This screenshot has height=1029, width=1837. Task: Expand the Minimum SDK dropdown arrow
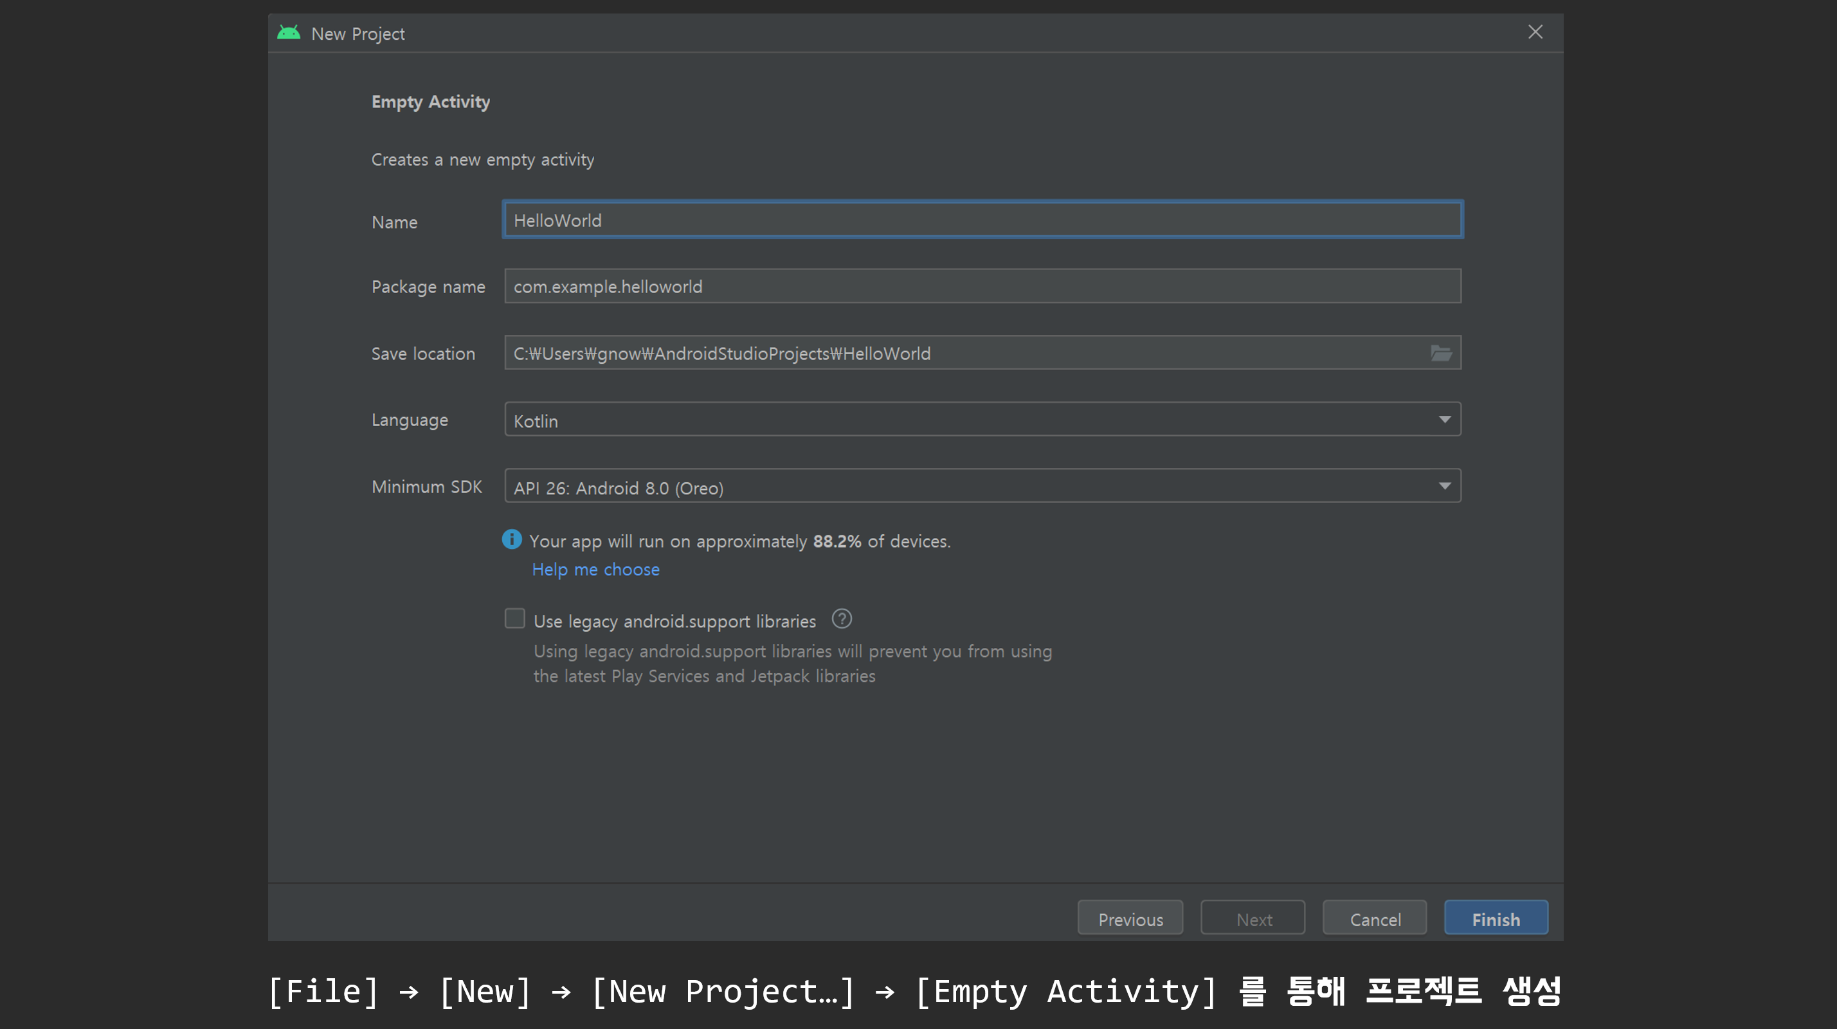(x=1444, y=486)
